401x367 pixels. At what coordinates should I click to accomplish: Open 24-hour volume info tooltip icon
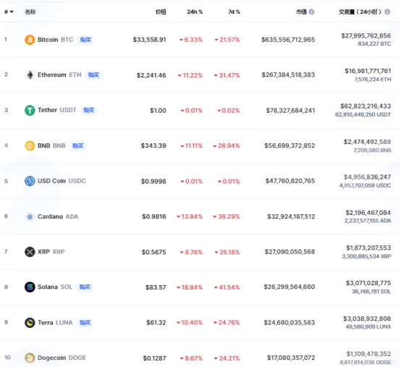click(387, 12)
